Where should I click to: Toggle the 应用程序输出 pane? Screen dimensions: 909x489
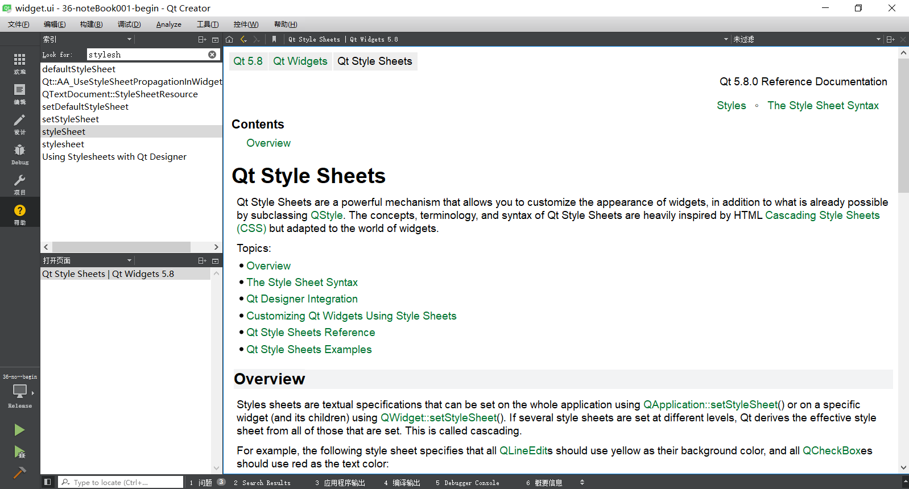[340, 483]
